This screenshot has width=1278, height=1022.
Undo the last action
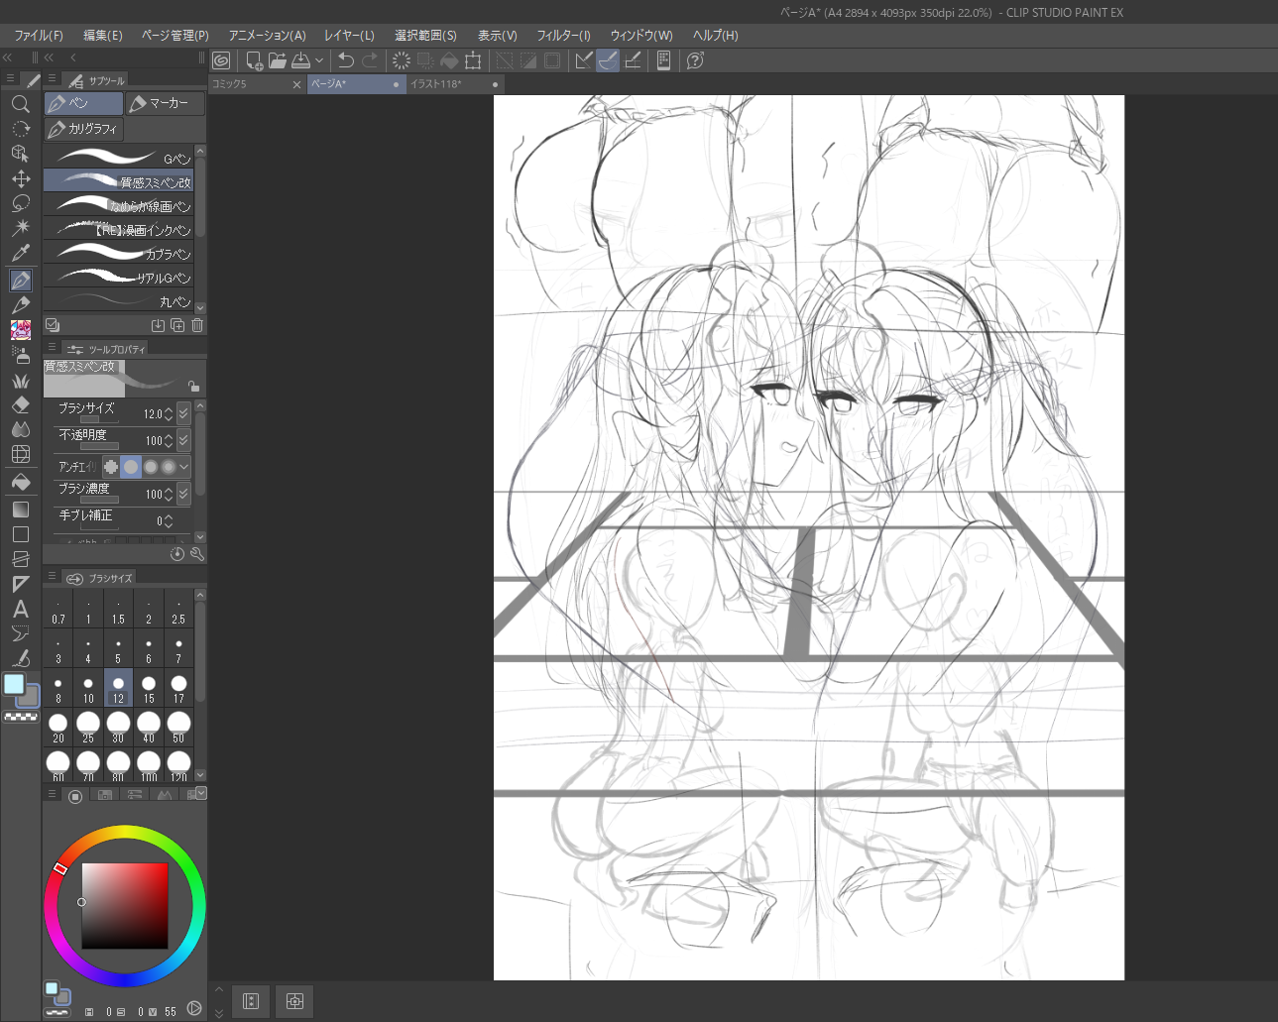point(346,60)
